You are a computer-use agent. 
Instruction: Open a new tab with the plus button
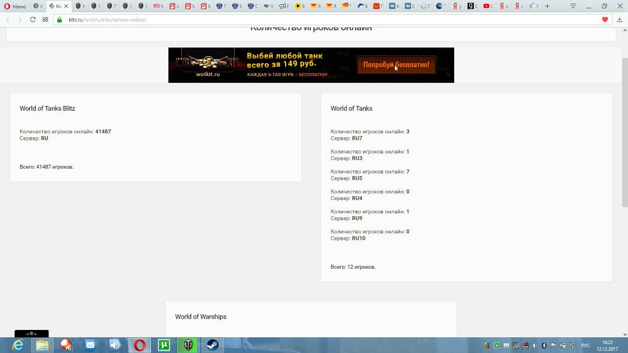coord(547,6)
